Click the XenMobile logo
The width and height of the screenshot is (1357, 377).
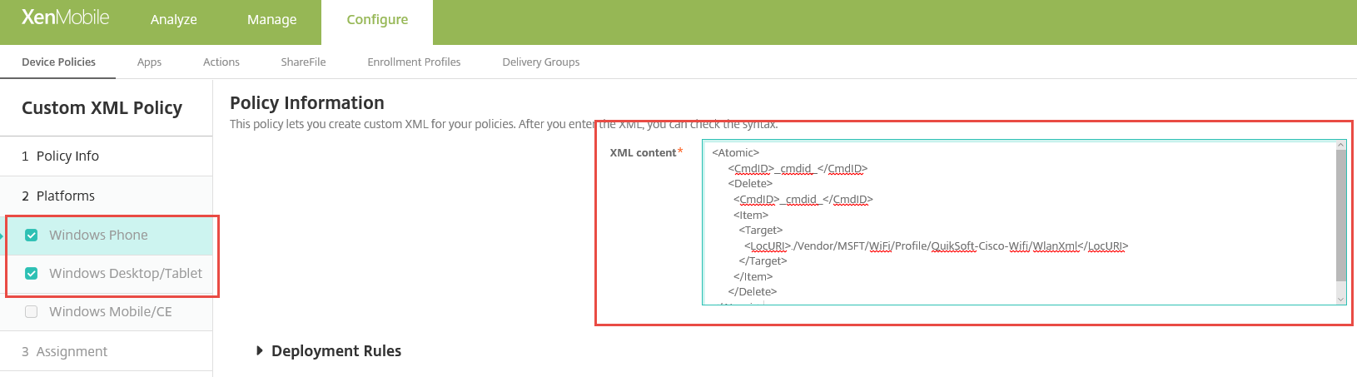[65, 17]
